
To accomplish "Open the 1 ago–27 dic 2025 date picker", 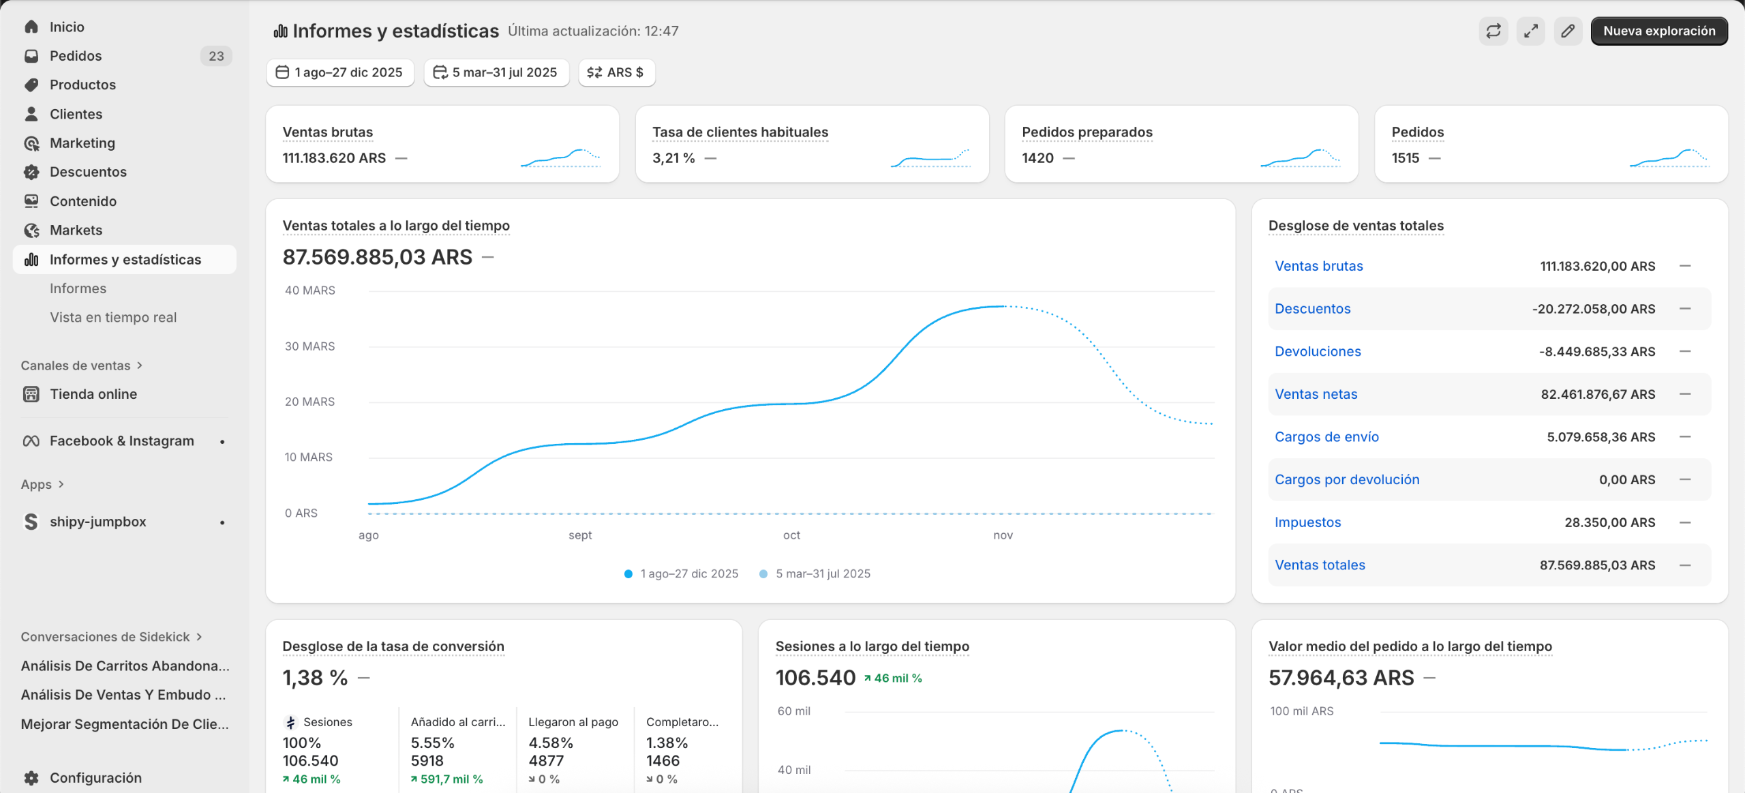I will pos(339,72).
